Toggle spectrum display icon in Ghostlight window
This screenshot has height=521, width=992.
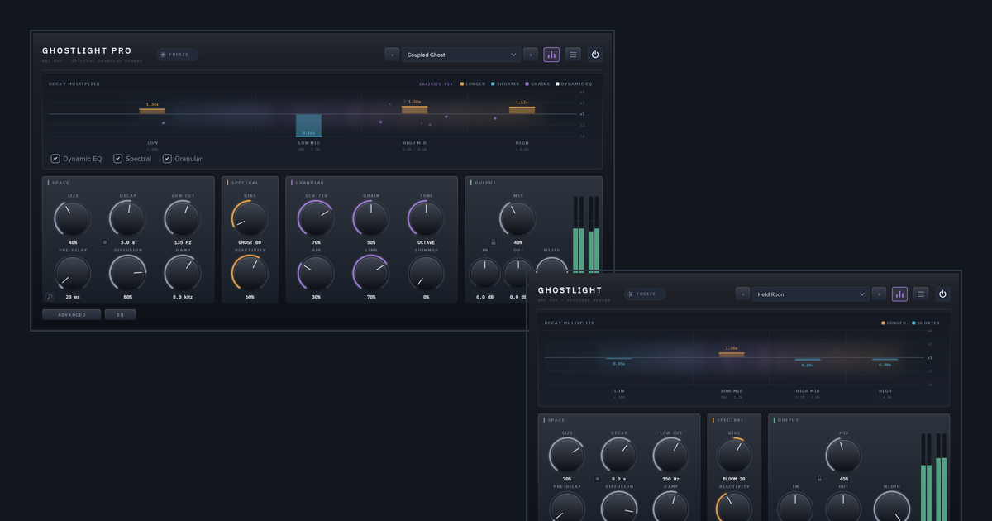point(899,294)
